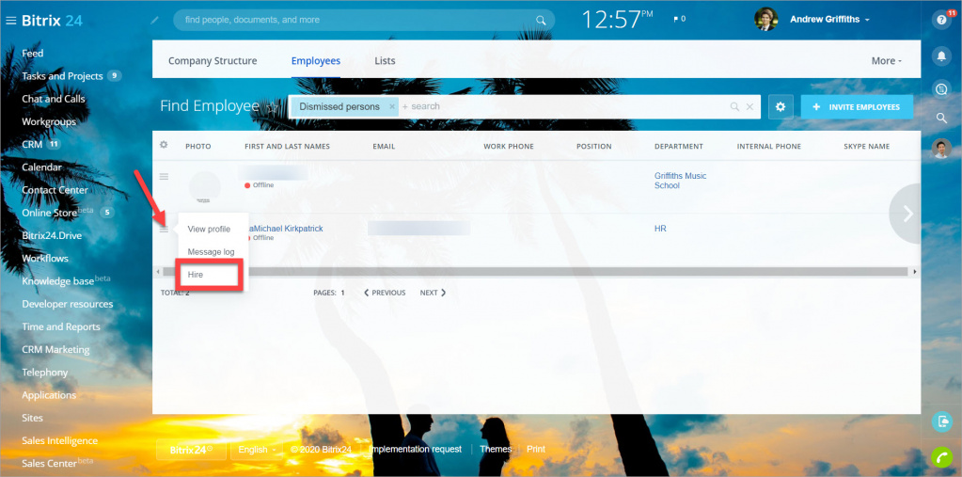Select View profile in context menu

209,229
